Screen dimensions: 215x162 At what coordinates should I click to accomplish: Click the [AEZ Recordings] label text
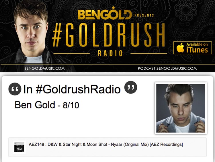point(166,145)
